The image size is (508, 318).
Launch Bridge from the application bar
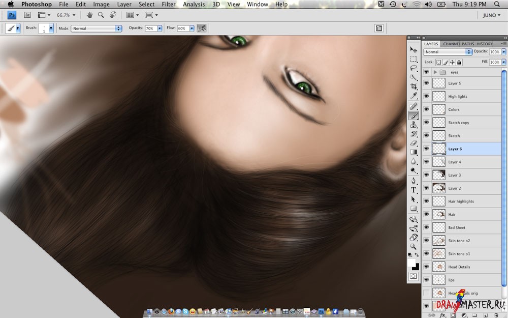point(27,15)
